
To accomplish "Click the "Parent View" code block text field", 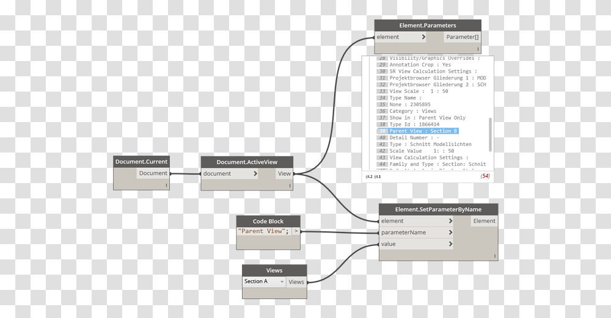I will tap(263, 231).
